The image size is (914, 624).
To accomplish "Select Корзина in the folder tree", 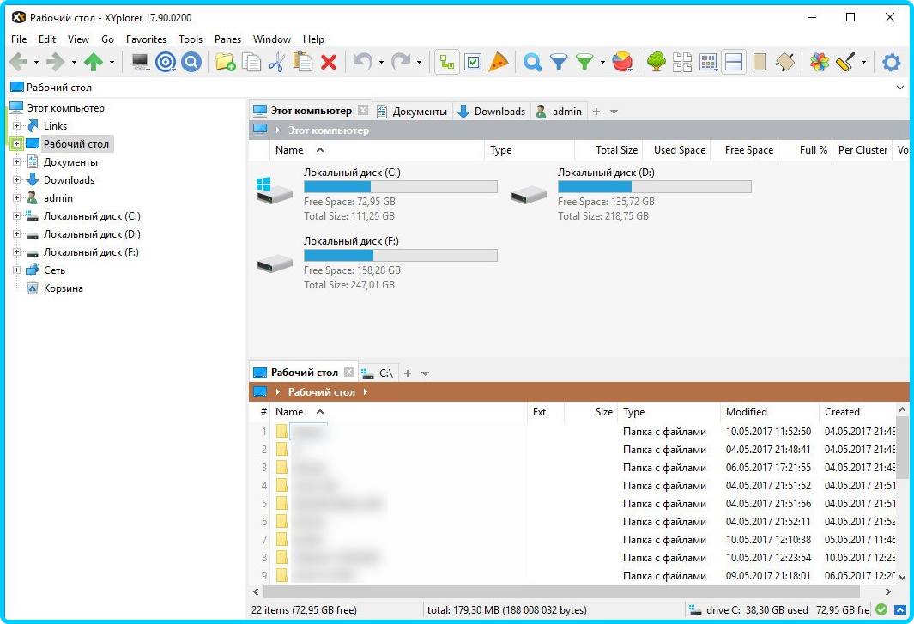I will [64, 288].
